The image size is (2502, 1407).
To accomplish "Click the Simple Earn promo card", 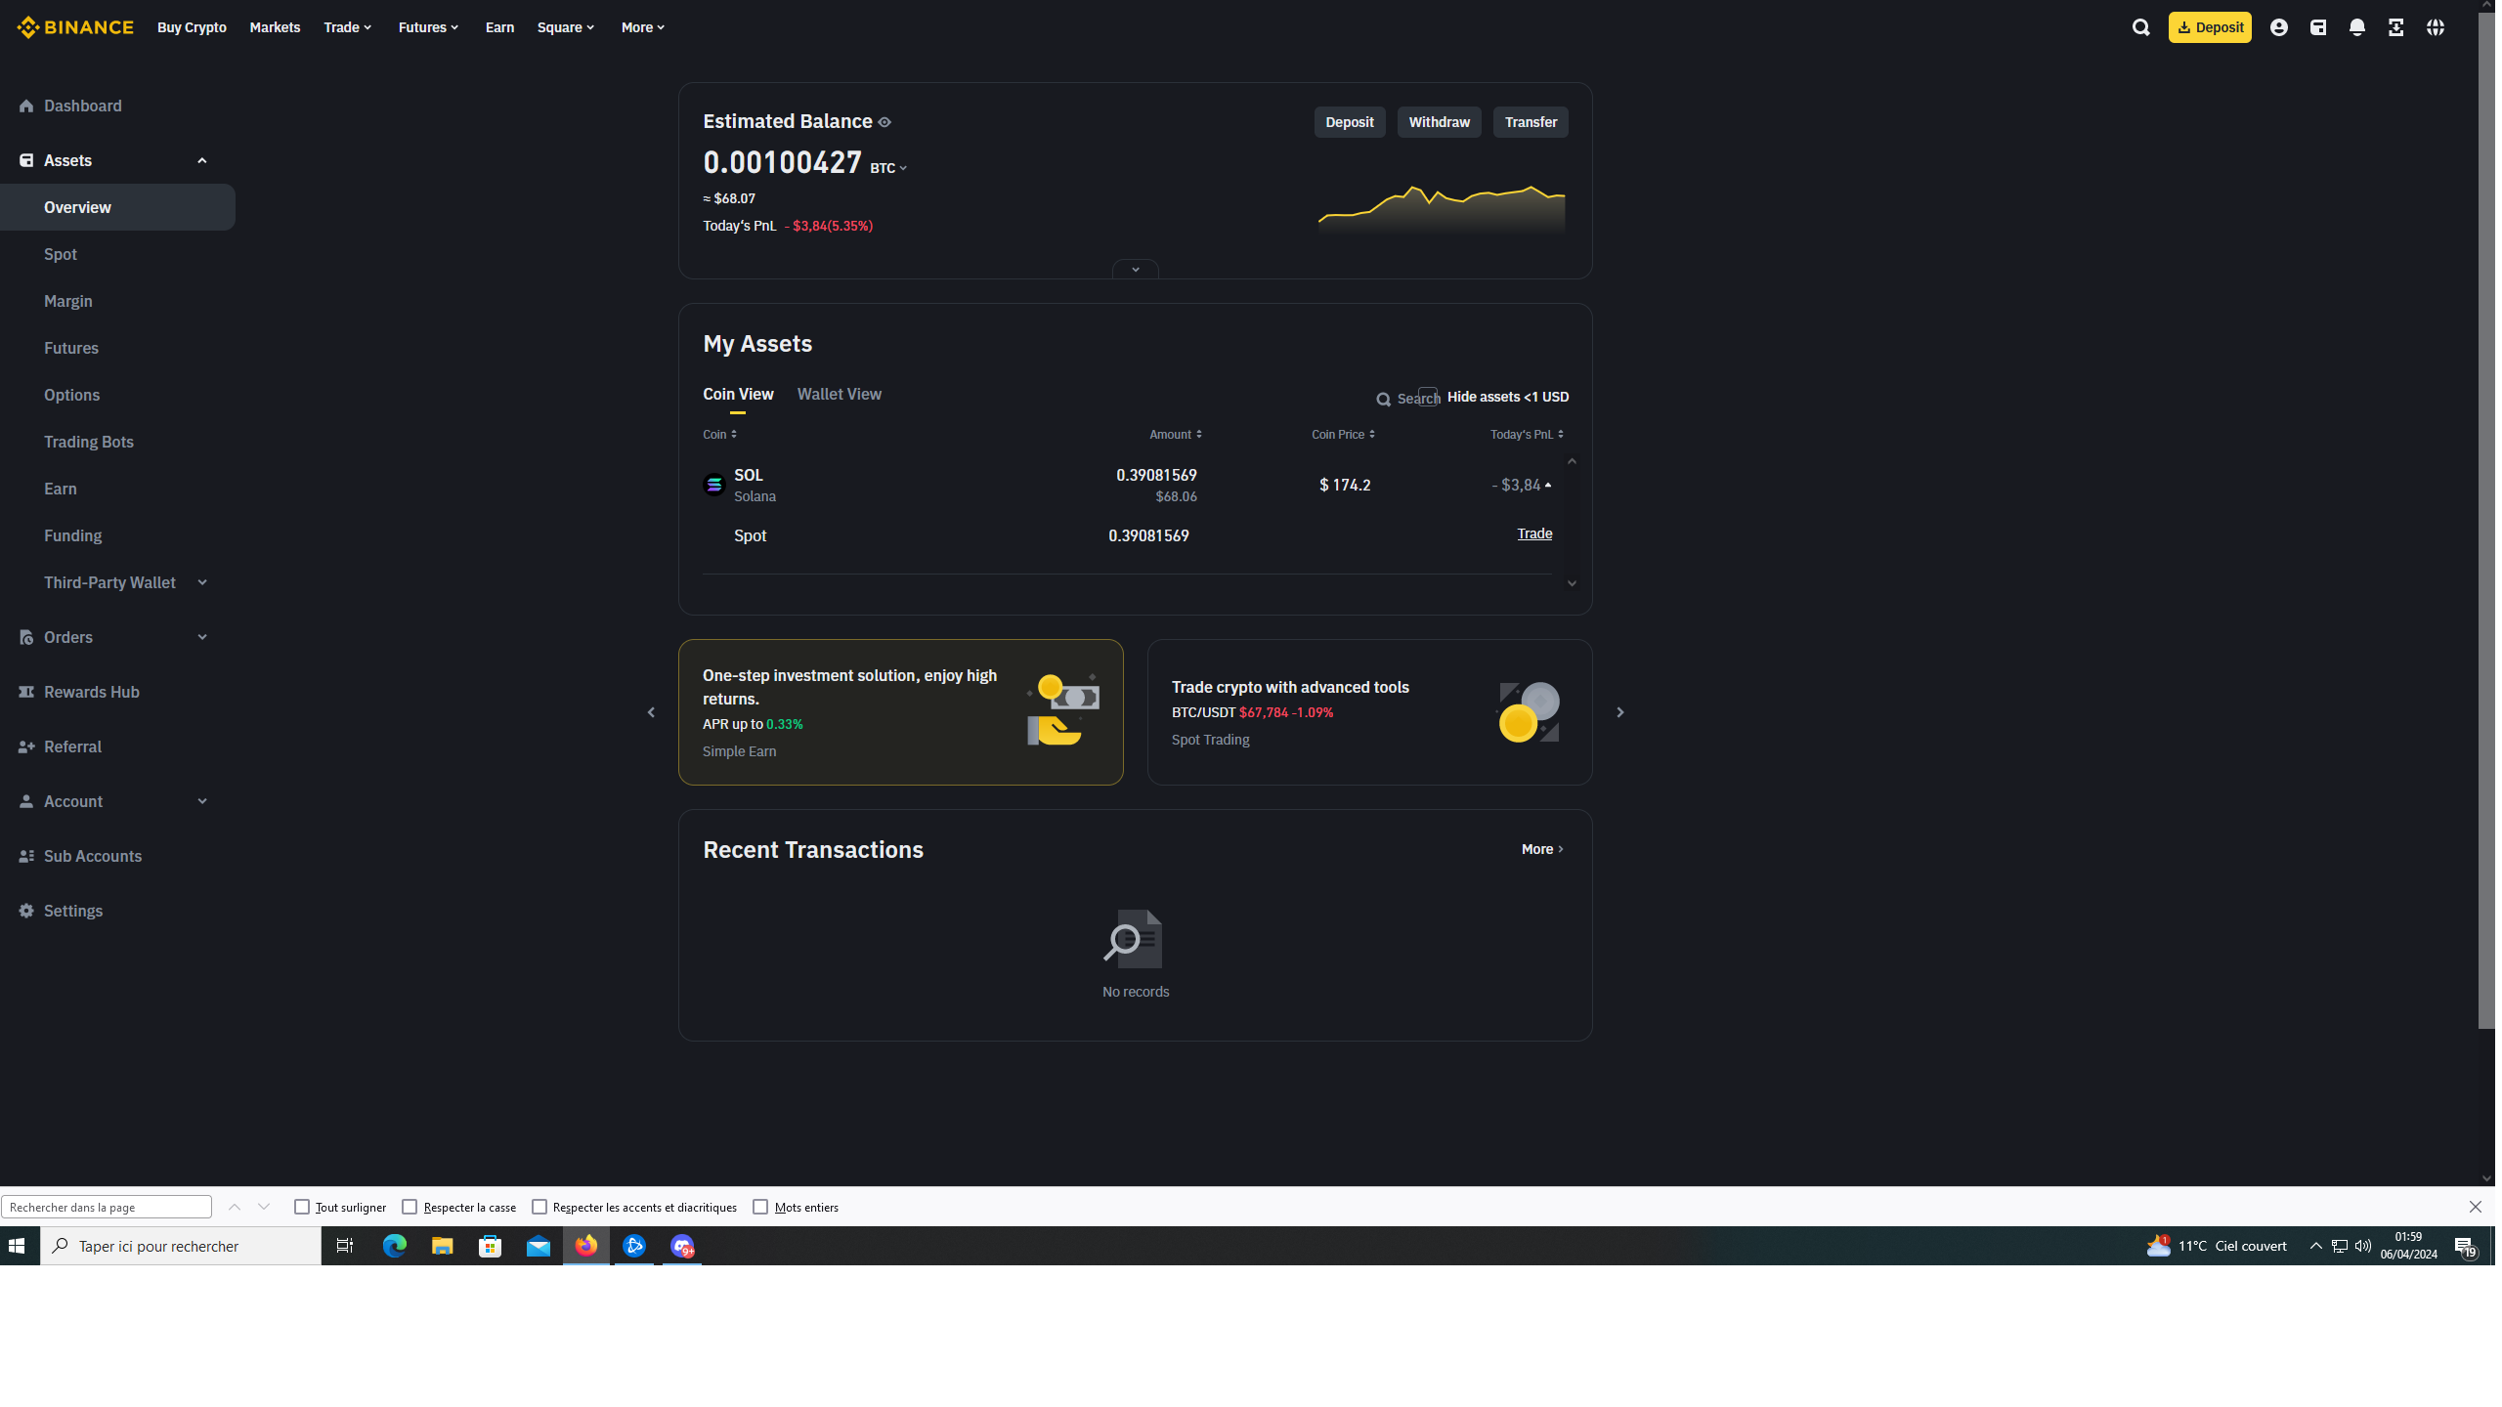I will pos(900,712).
